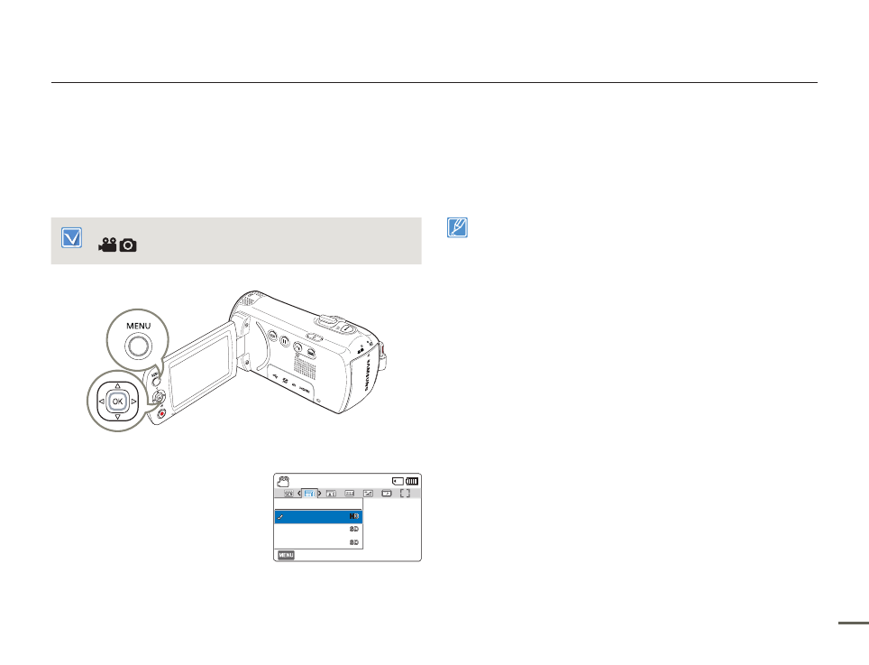Click the blue pencil note icon

point(457,227)
